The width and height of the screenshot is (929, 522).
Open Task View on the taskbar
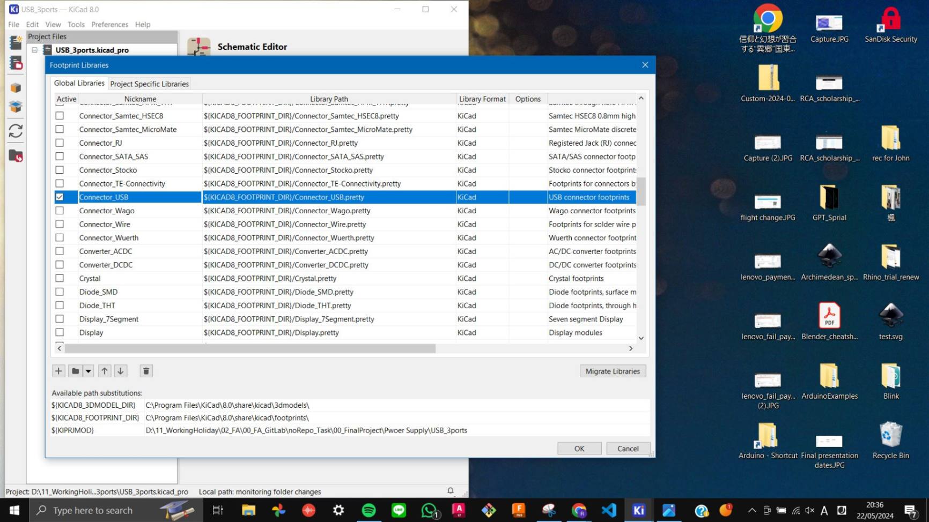[218, 510]
